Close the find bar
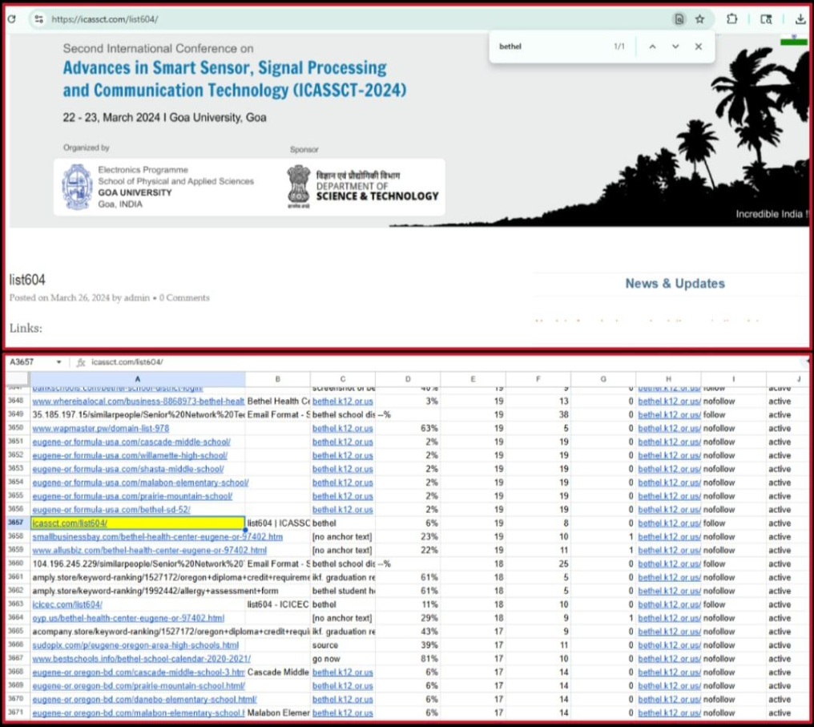The height and width of the screenshot is (727, 814). (699, 46)
